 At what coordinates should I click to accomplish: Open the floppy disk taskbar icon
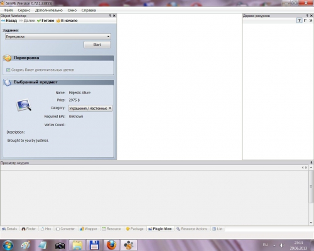pos(94,245)
